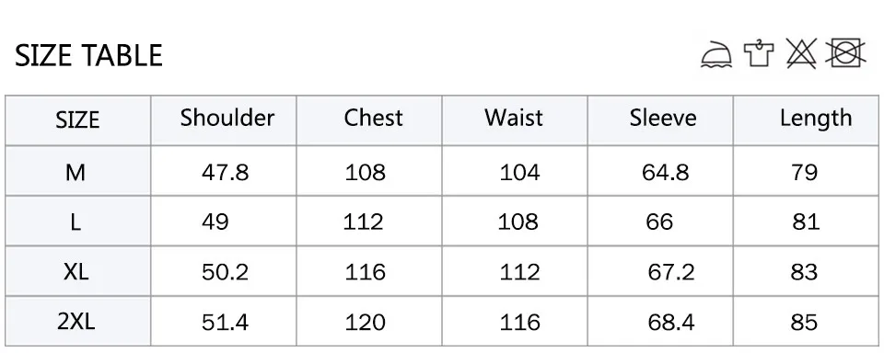
Task: Click the 67.2 sleeve value for XL
Action: 671,272
